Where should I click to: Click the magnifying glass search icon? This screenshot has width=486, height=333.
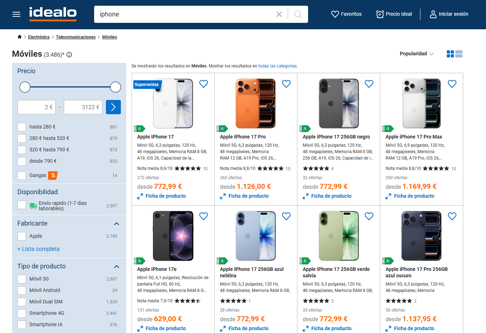coord(298,14)
